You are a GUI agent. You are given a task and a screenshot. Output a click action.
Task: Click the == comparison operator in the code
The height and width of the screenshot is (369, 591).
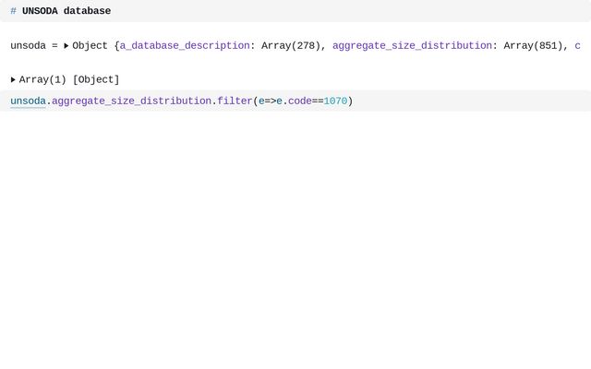(318, 101)
